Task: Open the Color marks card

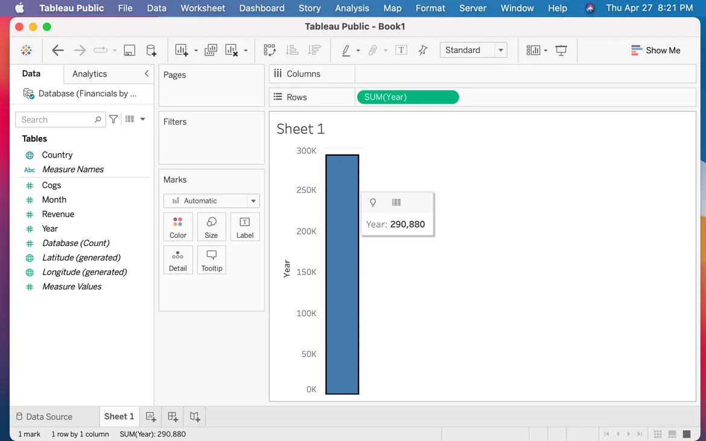Action: tap(178, 227)
